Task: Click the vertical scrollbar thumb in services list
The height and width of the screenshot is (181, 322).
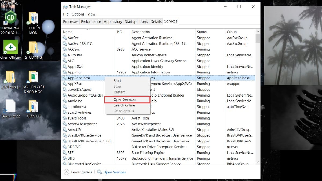Action: pos(258,38)
